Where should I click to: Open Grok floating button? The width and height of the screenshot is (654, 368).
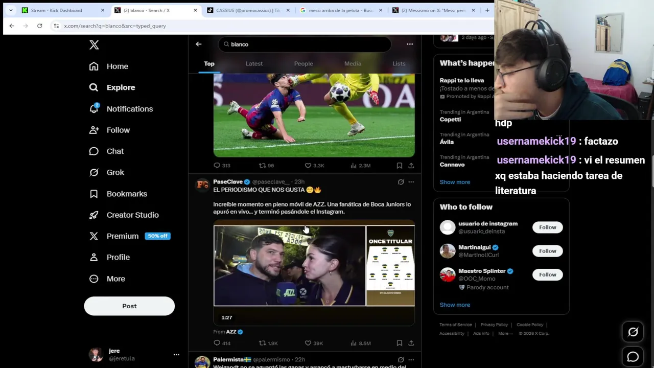coord(633,332)
